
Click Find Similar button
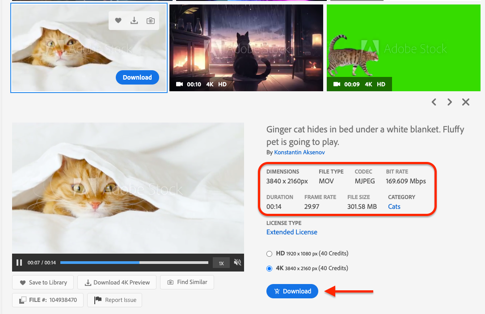[187, 282]
